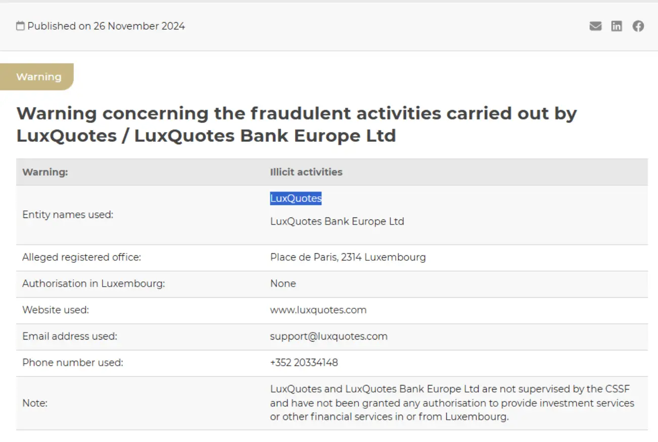Click the Warning: column header

point(45,172)
